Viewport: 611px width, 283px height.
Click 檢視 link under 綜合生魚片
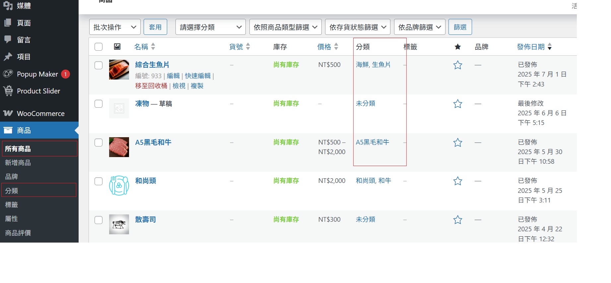pos(179,86)
